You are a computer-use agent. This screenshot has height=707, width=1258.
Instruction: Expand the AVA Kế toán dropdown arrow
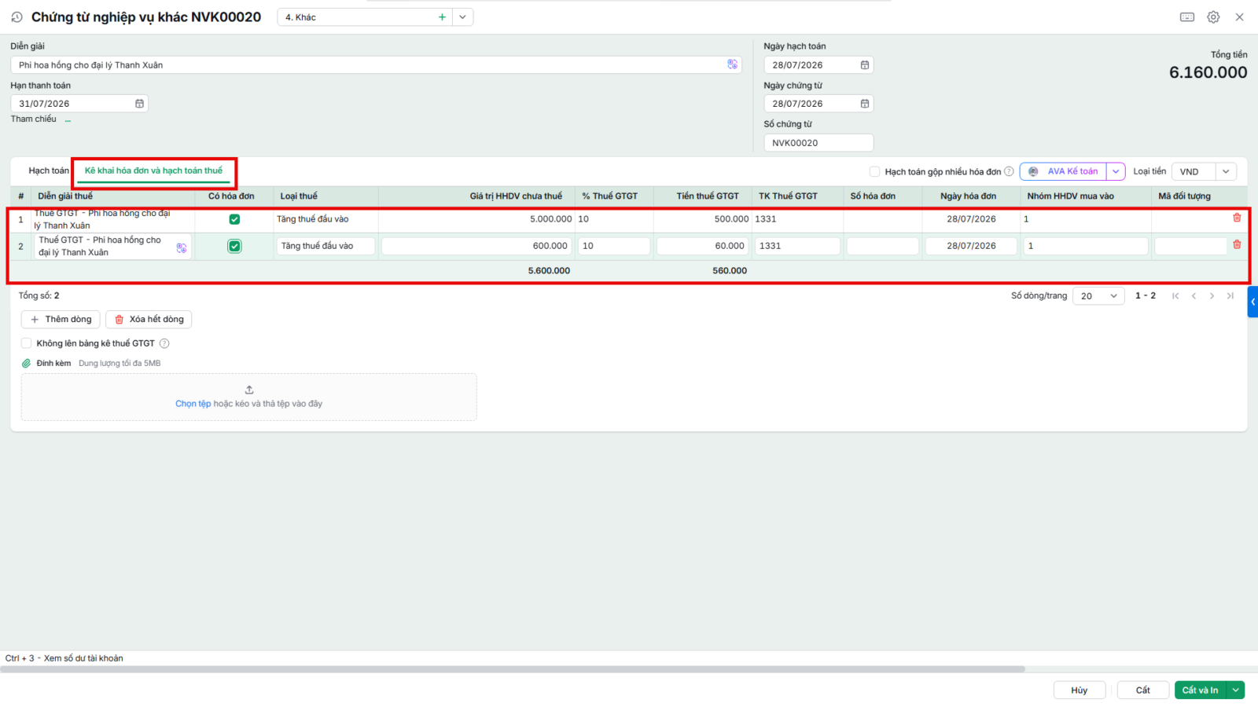click(1116, 171)
